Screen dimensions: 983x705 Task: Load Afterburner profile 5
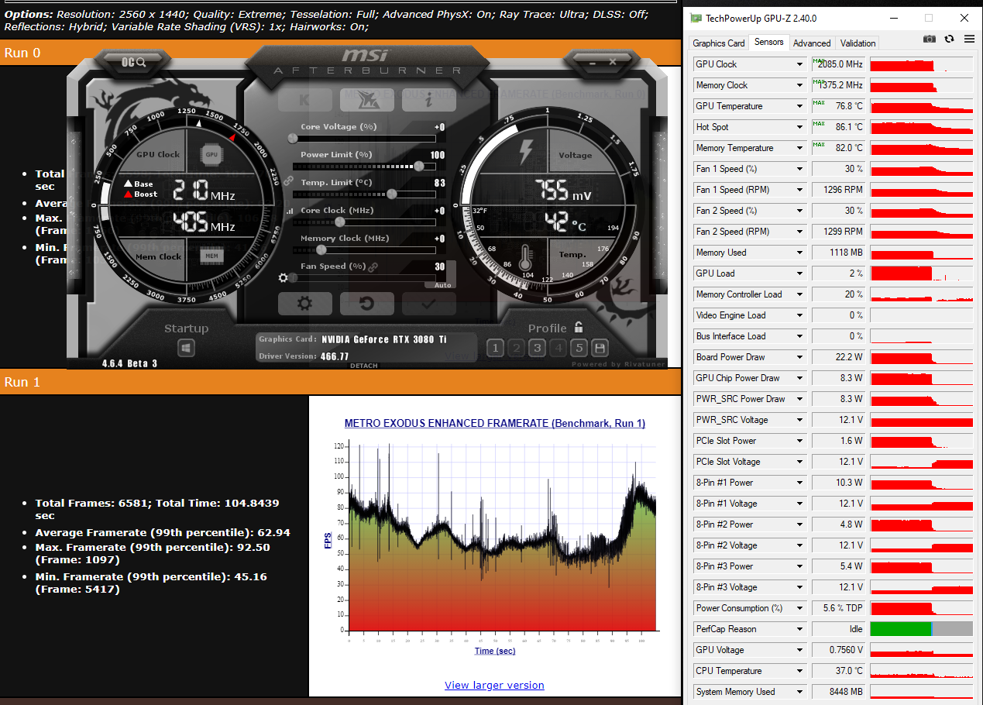579,348
